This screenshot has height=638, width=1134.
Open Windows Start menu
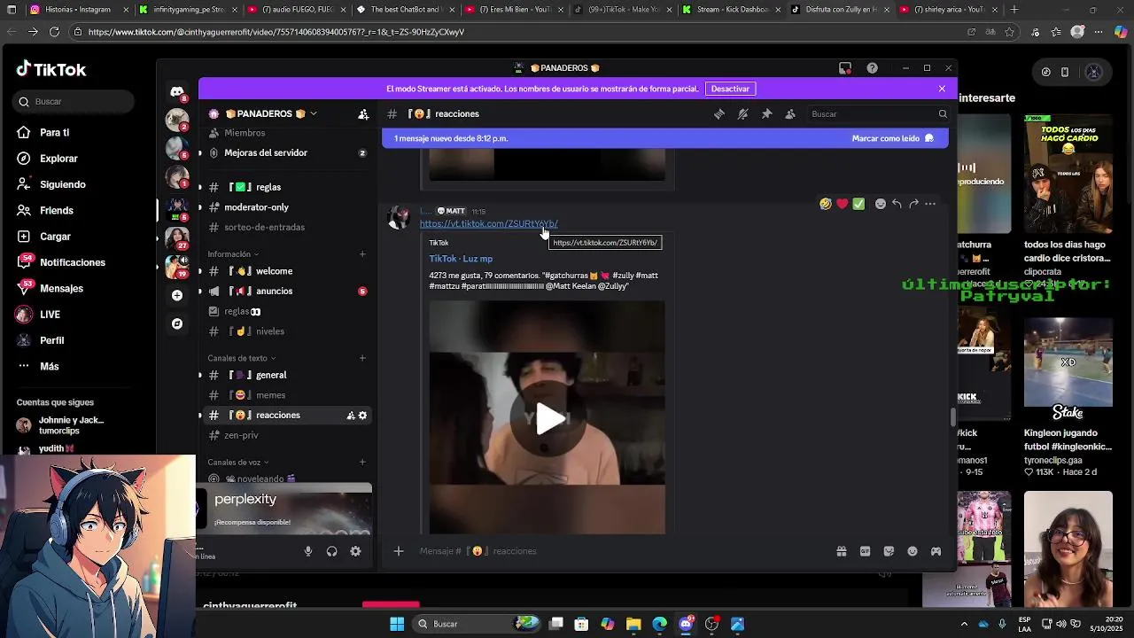(x=397, y=624)
